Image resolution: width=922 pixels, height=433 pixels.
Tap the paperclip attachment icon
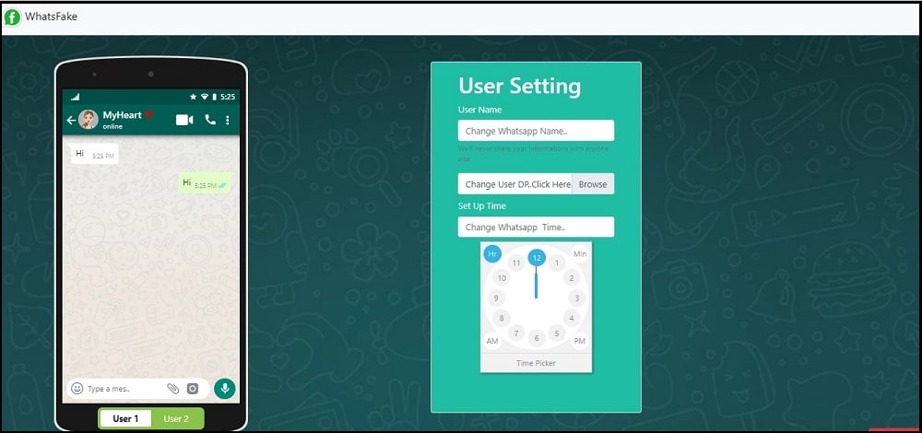point(173,389)
